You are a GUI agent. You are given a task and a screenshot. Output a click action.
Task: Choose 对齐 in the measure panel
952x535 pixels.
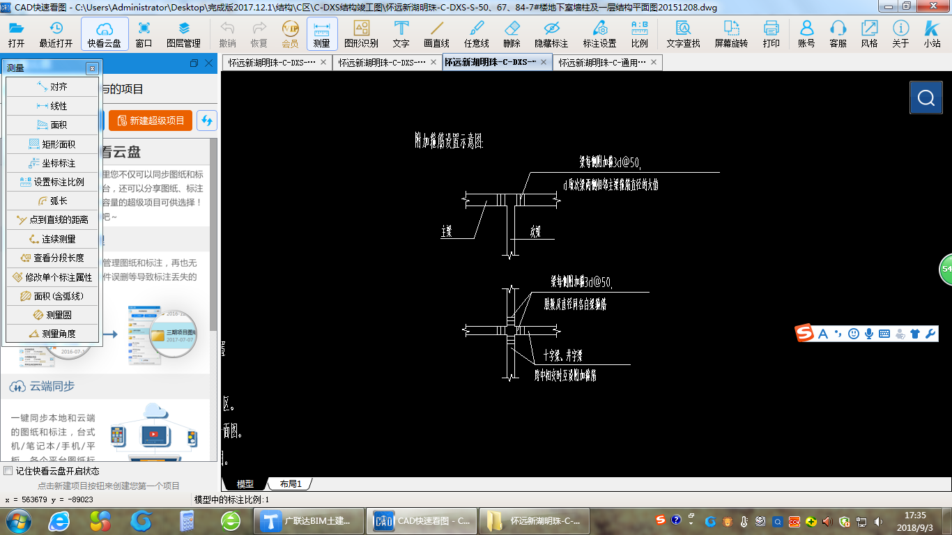(52, 87)
